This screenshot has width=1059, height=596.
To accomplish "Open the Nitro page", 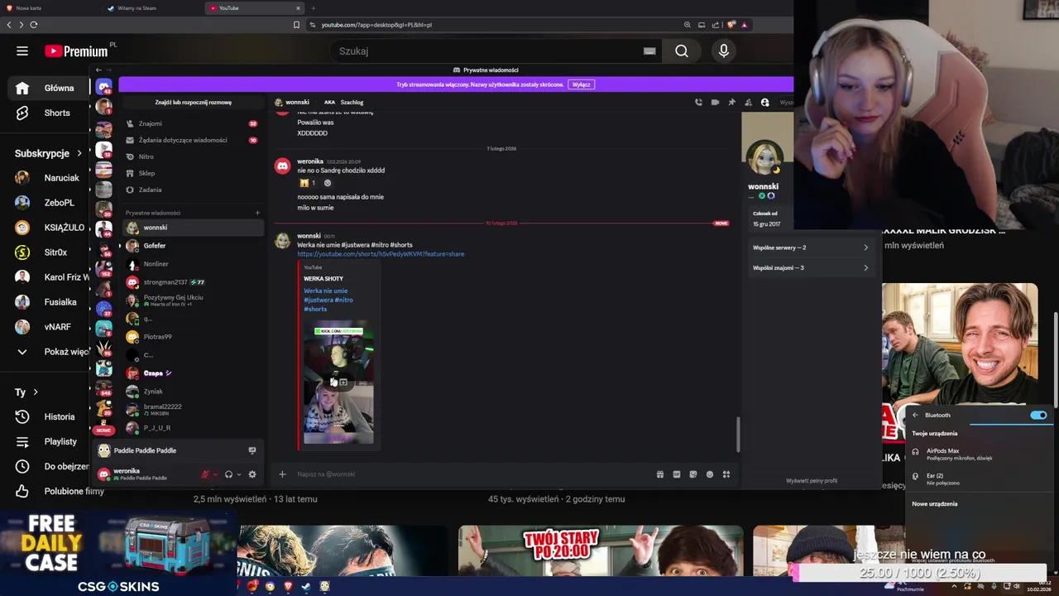I will click(192, 156).
